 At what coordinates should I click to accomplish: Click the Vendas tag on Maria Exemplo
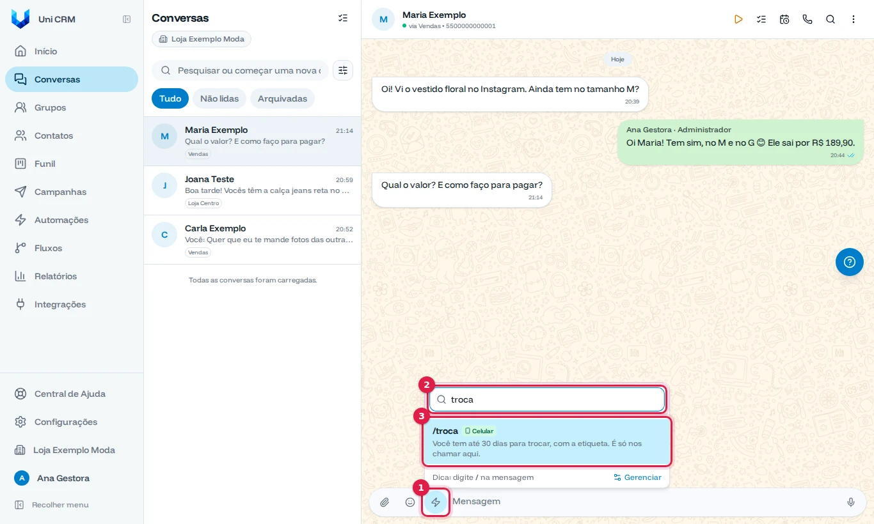click(198, 154)
